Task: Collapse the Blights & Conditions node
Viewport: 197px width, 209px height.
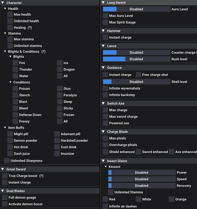Action: [x=5, y=51]
